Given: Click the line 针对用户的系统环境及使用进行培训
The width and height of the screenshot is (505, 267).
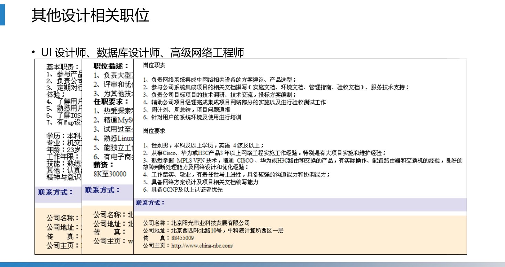Looking at the screenshot, I should tap(192, 117).
